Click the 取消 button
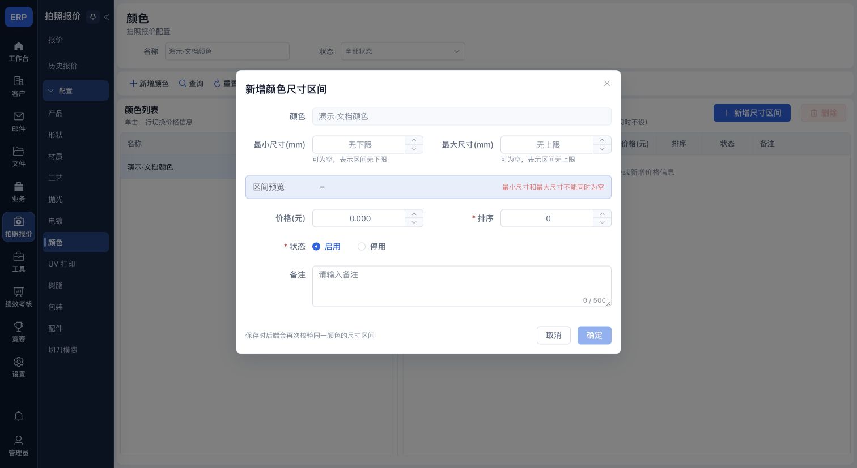Image resolution: width=857 pixels, height=468 pixels. tap(554, 335)
